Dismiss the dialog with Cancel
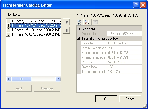Viewport: 148px width, 109px height. coord(131,99)
